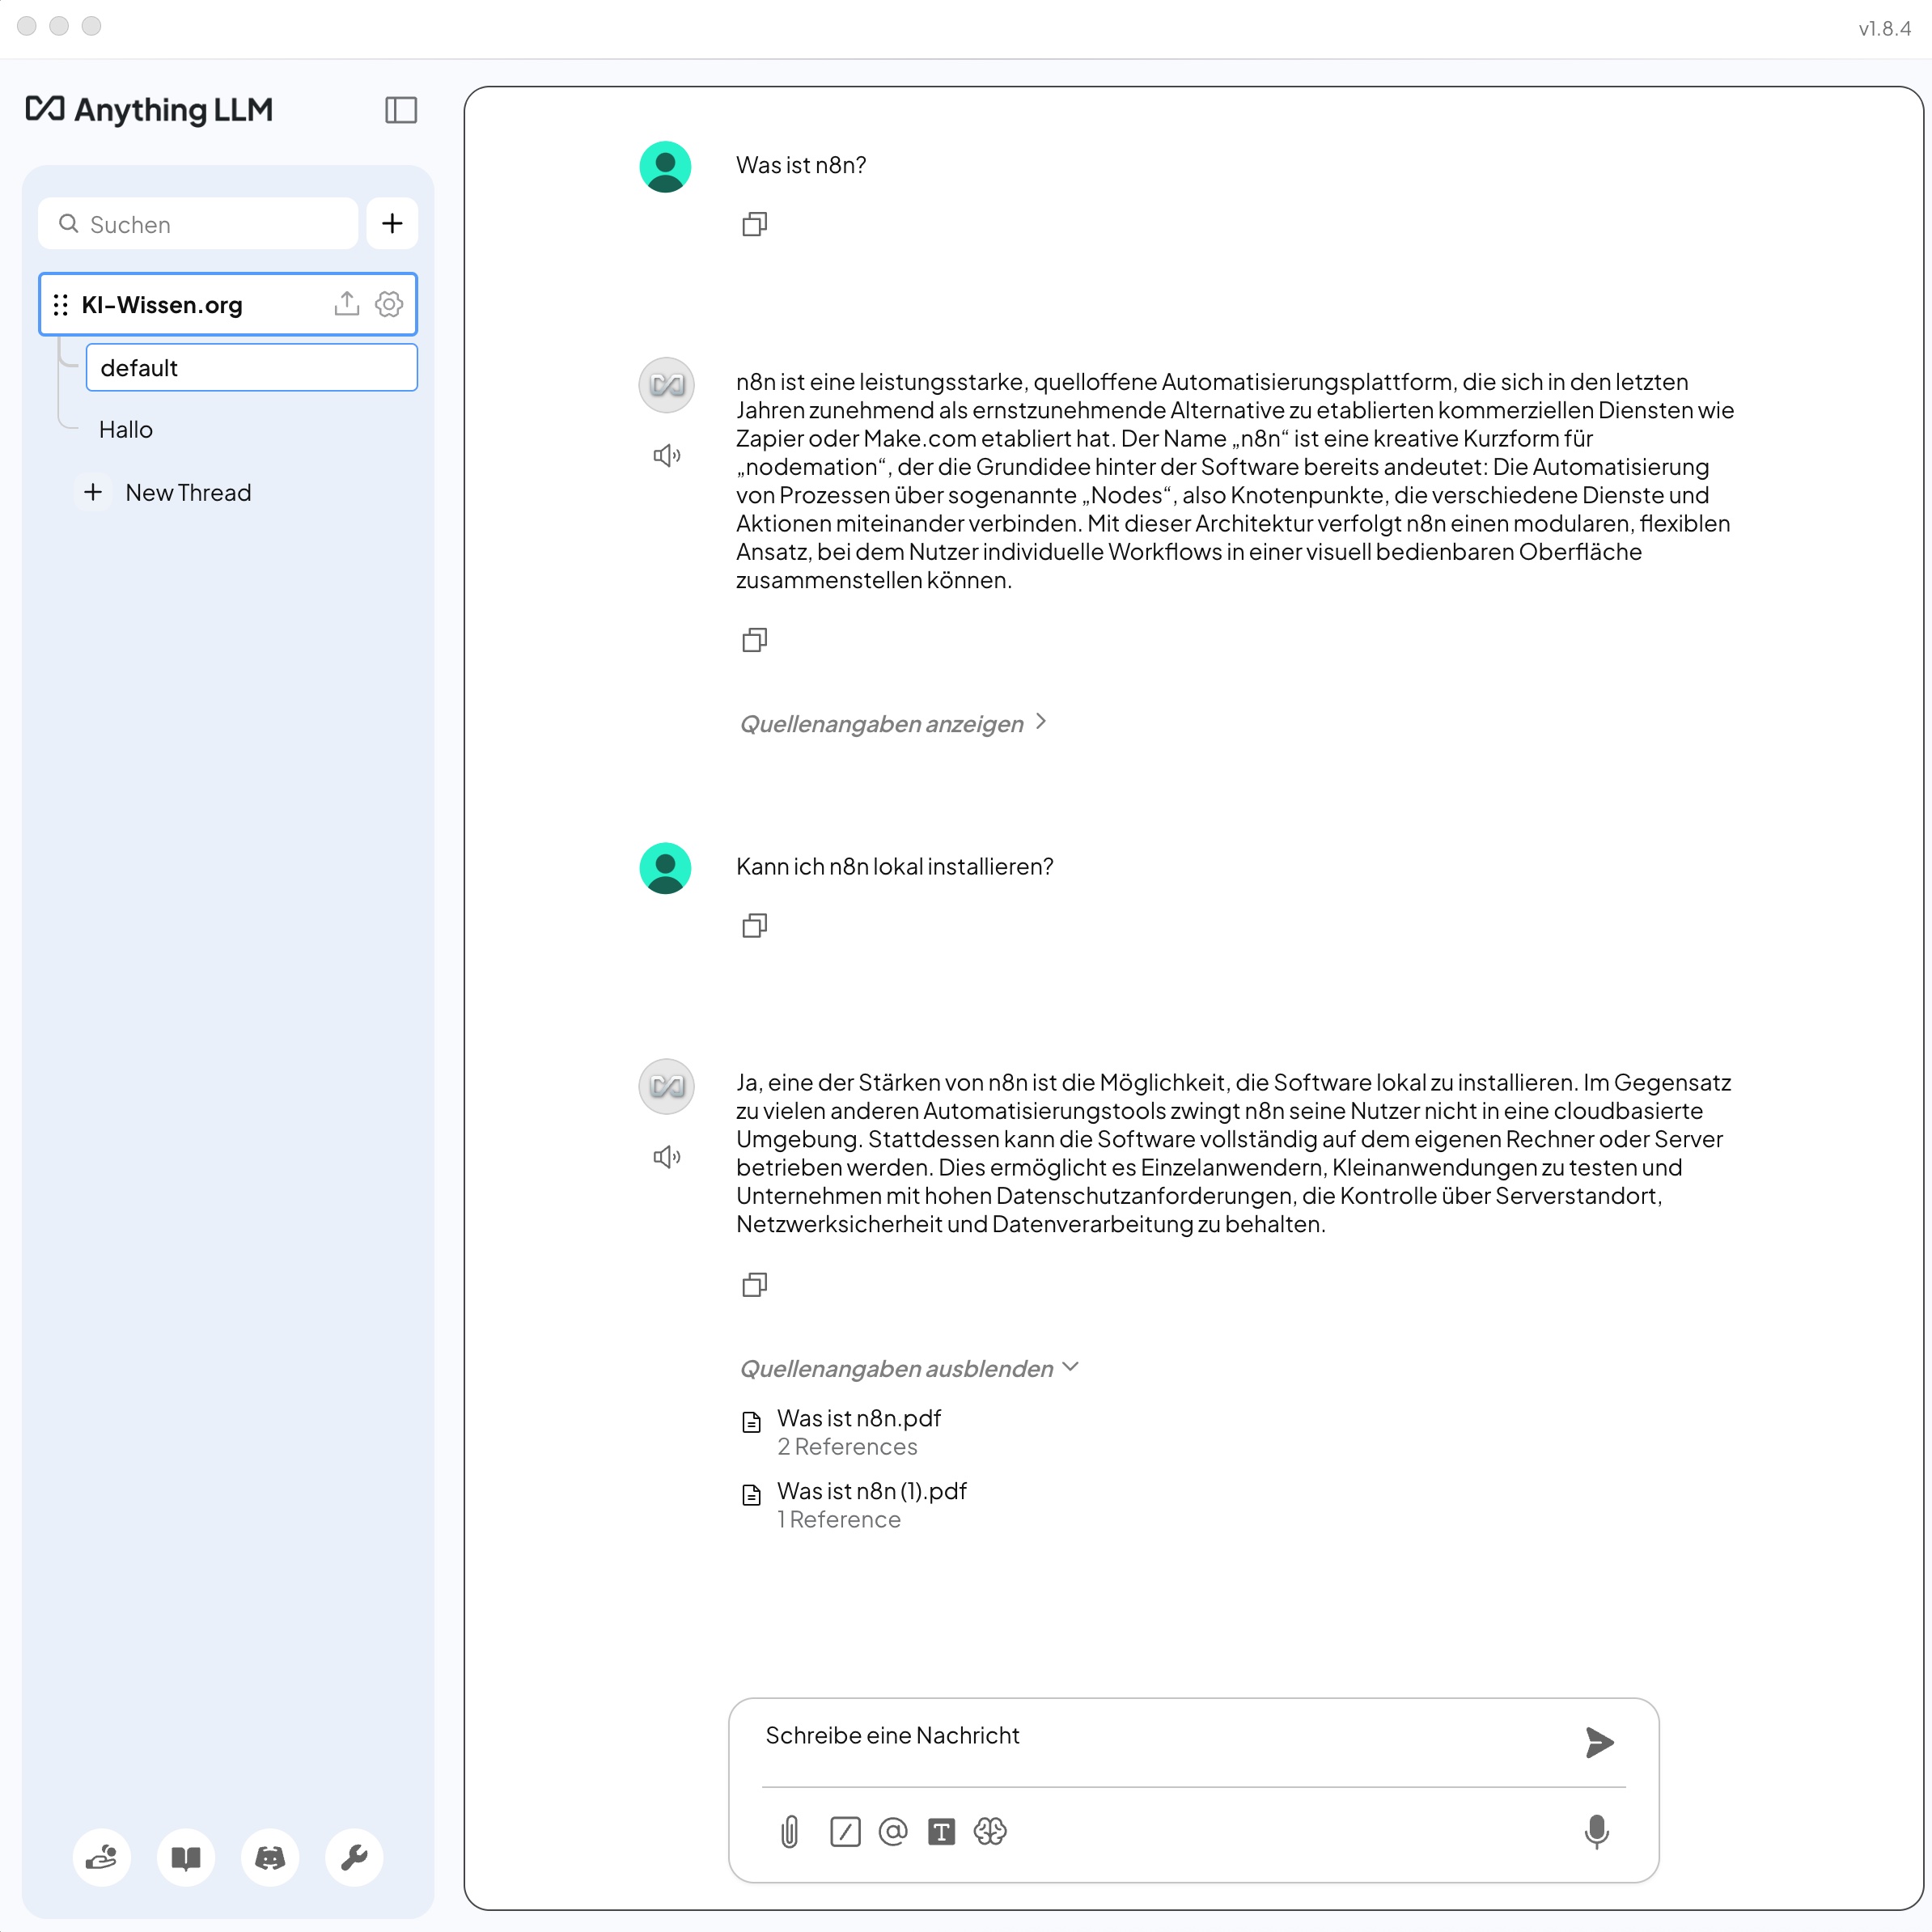Copy the 'Was ist n8n?' message
This screenshot has width=1932, height=1932.
click(x=755, y=224)
